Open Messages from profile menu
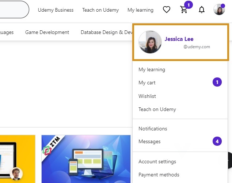Image resolution: width=232 pixels, height=183 pixels. pos(149,141)
